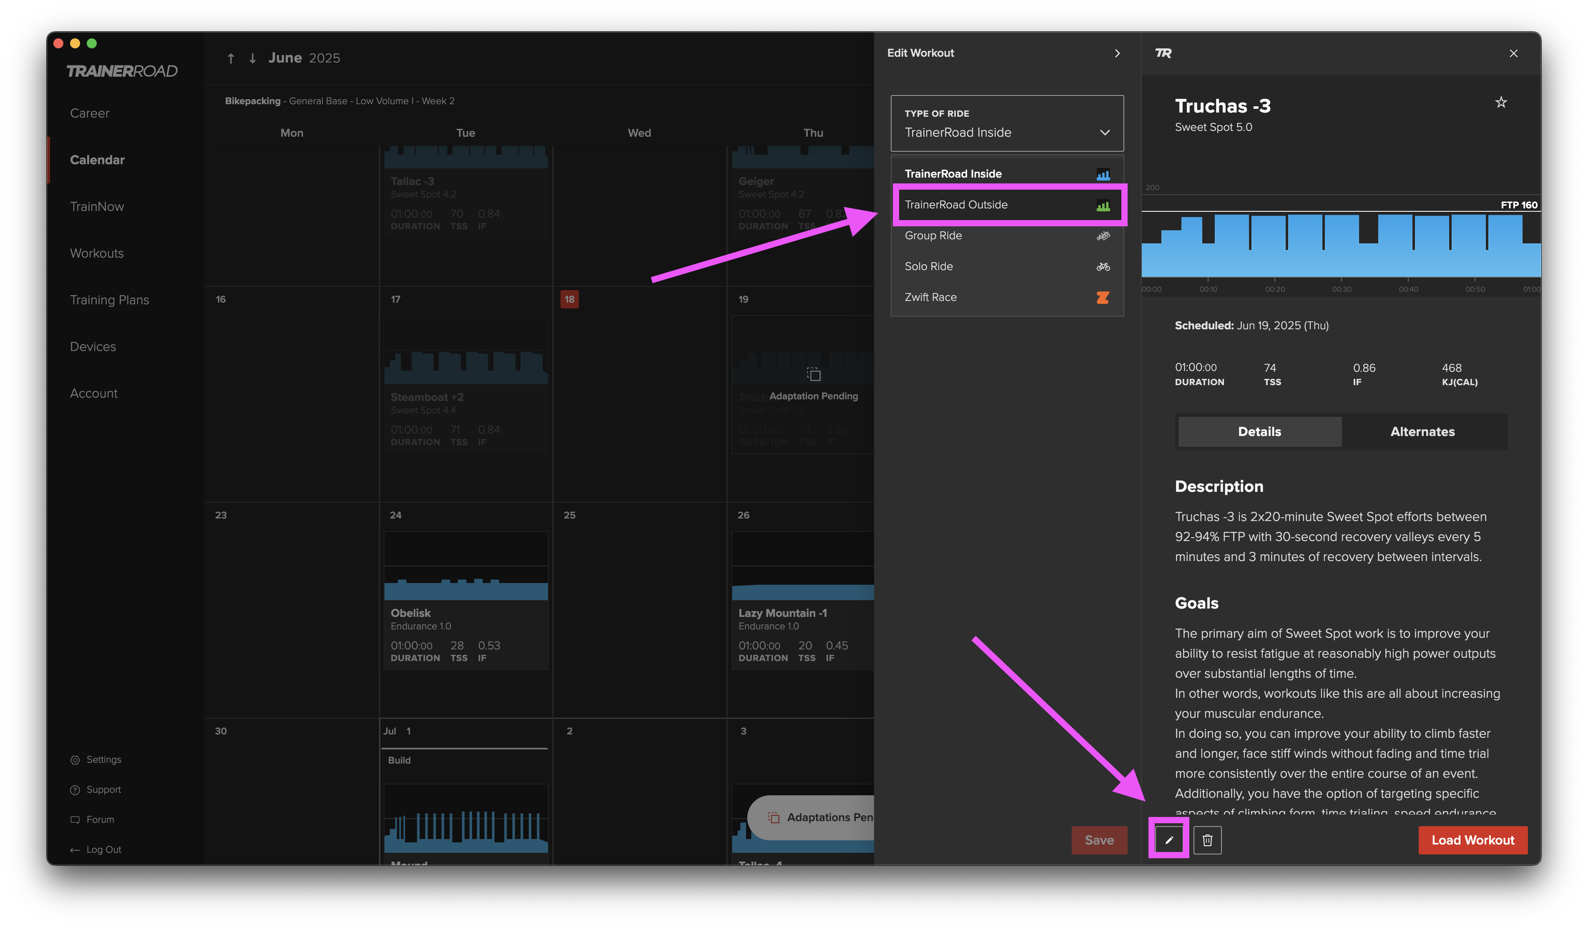Open Training Plans in the sidebar
Viewport: 1588px width, 927px height.
tap(110, 300)
